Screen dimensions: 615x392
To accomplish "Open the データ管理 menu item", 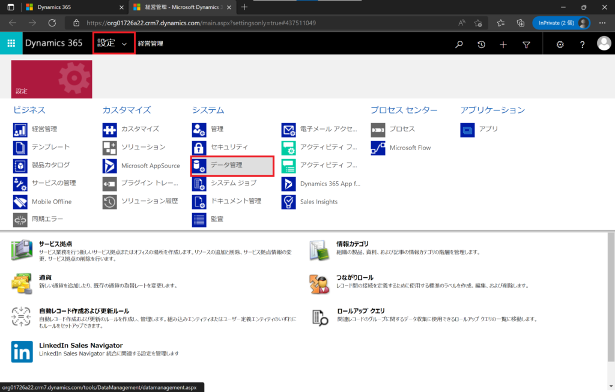I will [232, 166].
